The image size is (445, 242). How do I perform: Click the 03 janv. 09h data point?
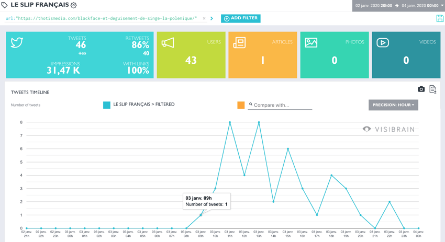tap(201, 215)
